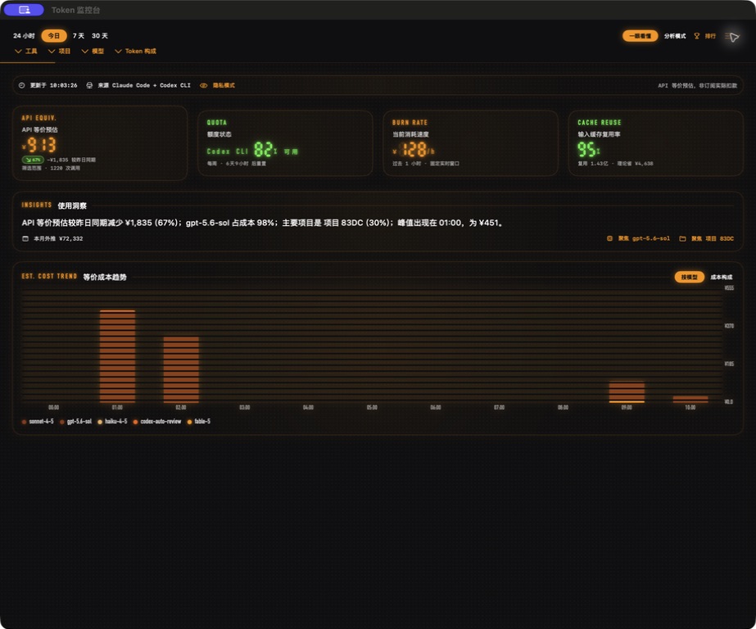Click the green 67% decrease badge
The image size is (756, 629).
click(x=33, y=160)
